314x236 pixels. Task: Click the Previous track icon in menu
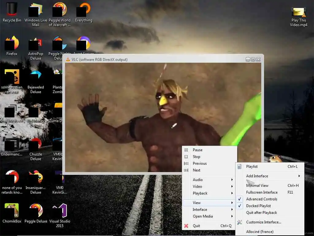186,163
